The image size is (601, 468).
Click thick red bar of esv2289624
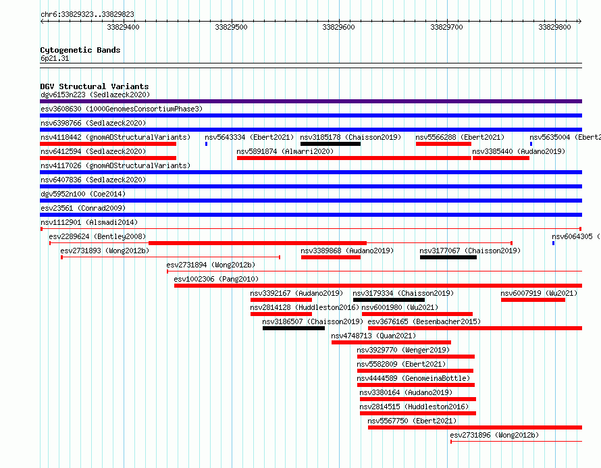(257, 243)
